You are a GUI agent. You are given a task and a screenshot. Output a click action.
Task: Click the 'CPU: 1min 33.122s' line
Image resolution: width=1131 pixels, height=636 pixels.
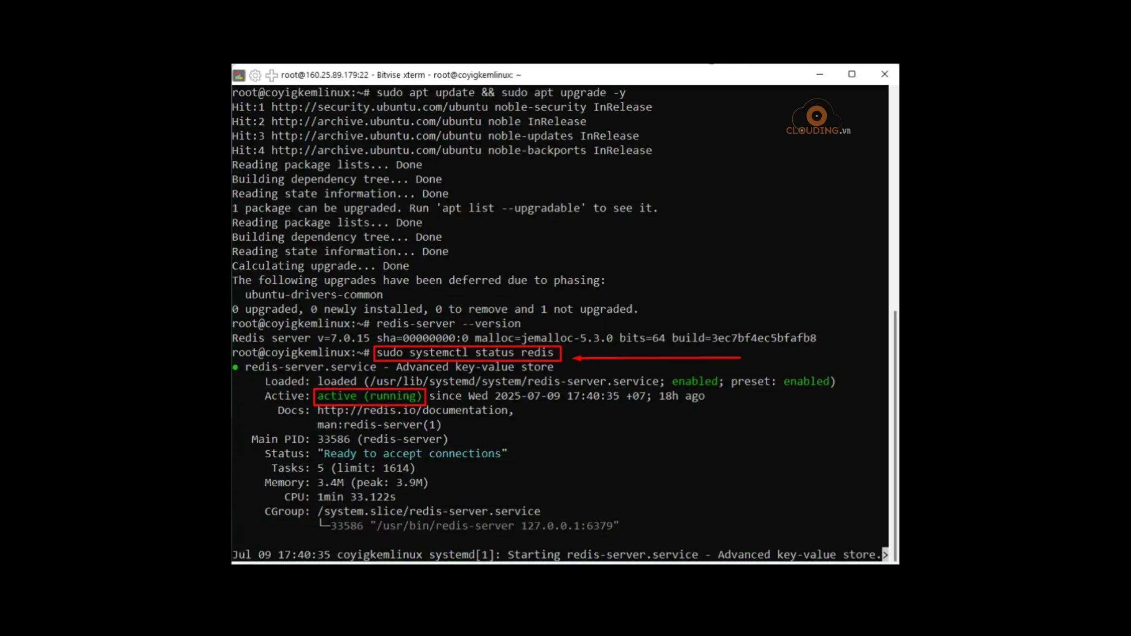[340, 497]
